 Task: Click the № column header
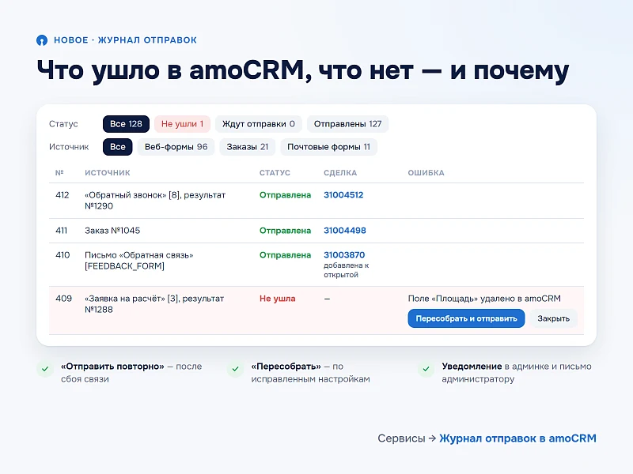[59, 173]
